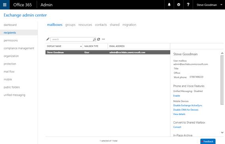Image resolution: width=225 pixels, height=144 pixels.
Task: Open unified messaging section
Action: point(15,95)
